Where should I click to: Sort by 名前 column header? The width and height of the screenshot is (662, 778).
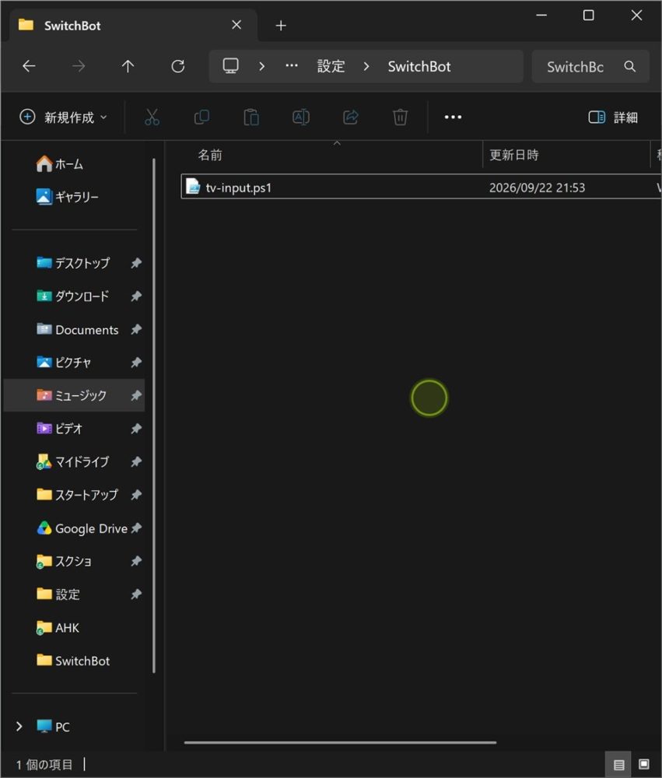[x=210, y=156]
